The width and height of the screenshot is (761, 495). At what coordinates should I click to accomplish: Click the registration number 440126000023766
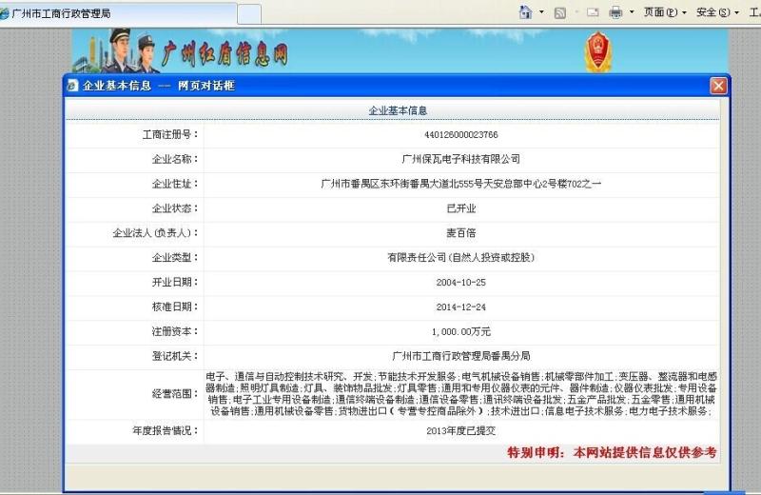click(461, 135)
